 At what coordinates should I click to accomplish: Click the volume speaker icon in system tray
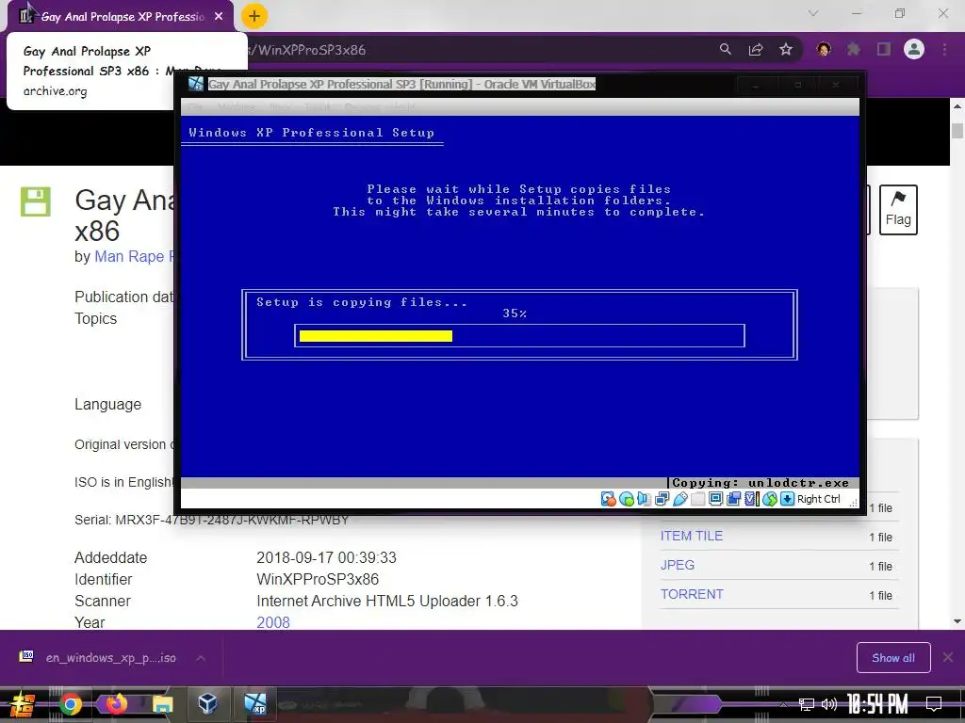[x=829, y=704]
